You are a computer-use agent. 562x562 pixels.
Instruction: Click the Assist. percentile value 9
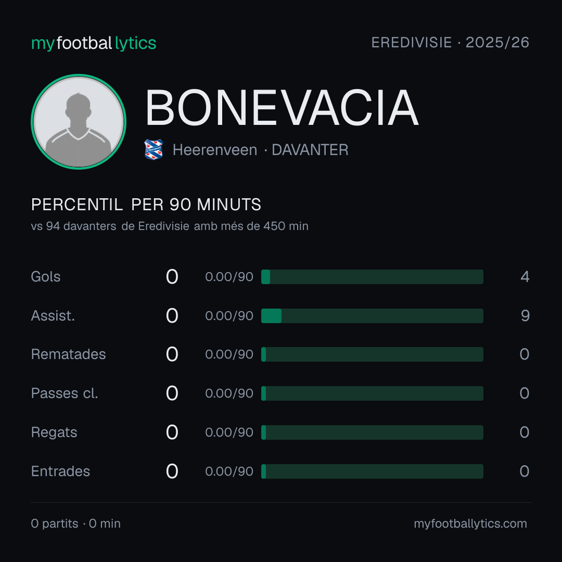point(525,316)
